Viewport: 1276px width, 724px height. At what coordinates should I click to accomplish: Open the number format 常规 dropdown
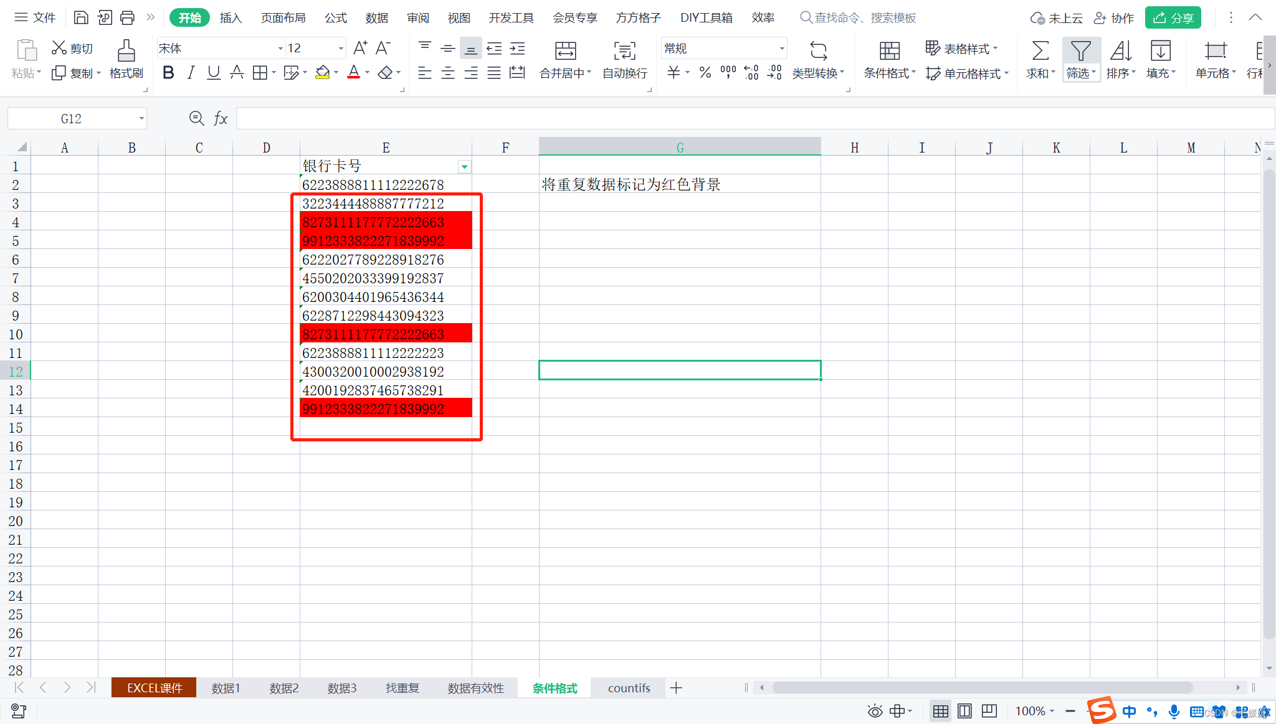click(x=781, y=49)
